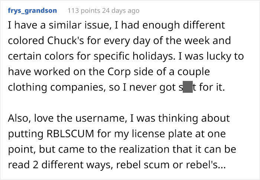Click the word thinking in the second paragraph

click(x=178, y=118)
